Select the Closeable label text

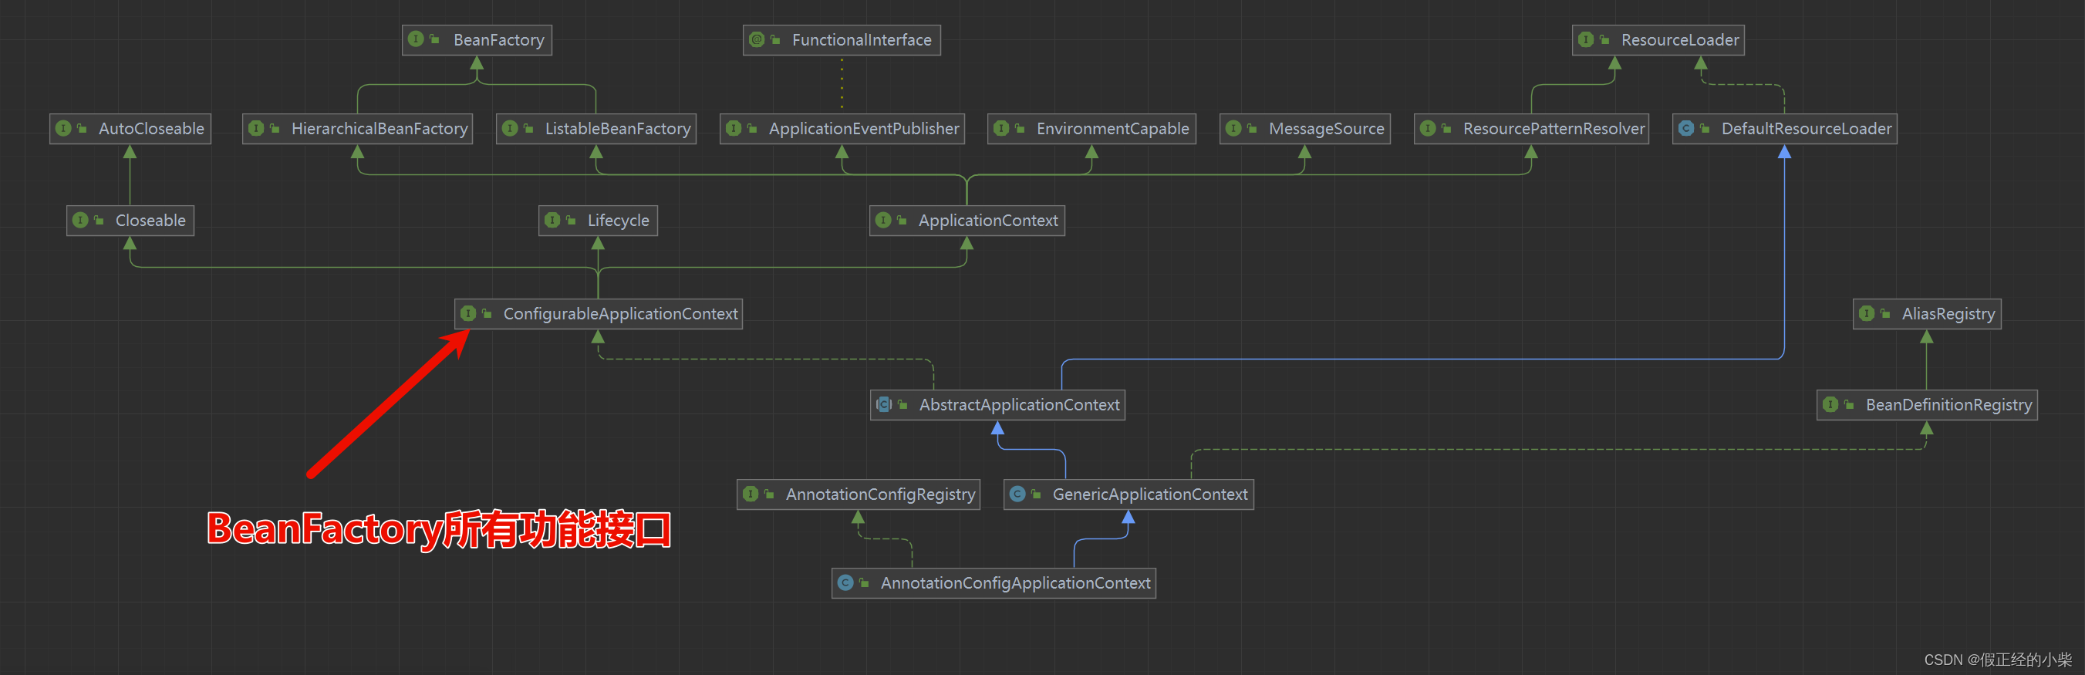click(150, 220)
